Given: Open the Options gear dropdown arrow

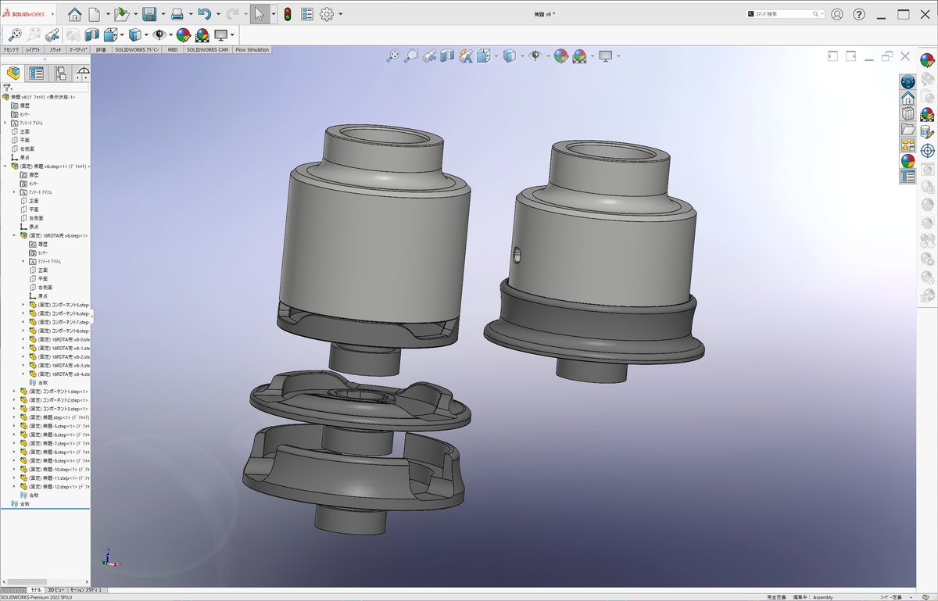Looking at the screenshot, I should point(341,14).
